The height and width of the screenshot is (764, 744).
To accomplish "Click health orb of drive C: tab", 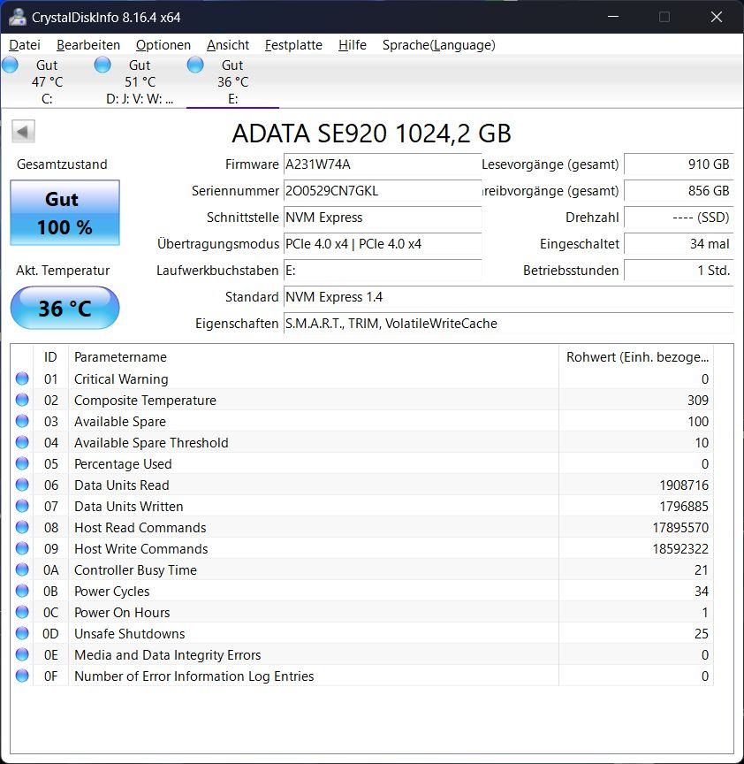I will pyautogui.click(x=10, y=65).
